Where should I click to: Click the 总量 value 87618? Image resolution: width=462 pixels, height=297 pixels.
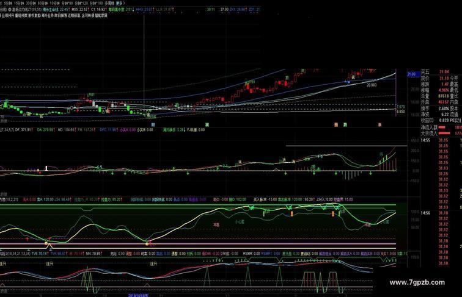pos(444,96)
